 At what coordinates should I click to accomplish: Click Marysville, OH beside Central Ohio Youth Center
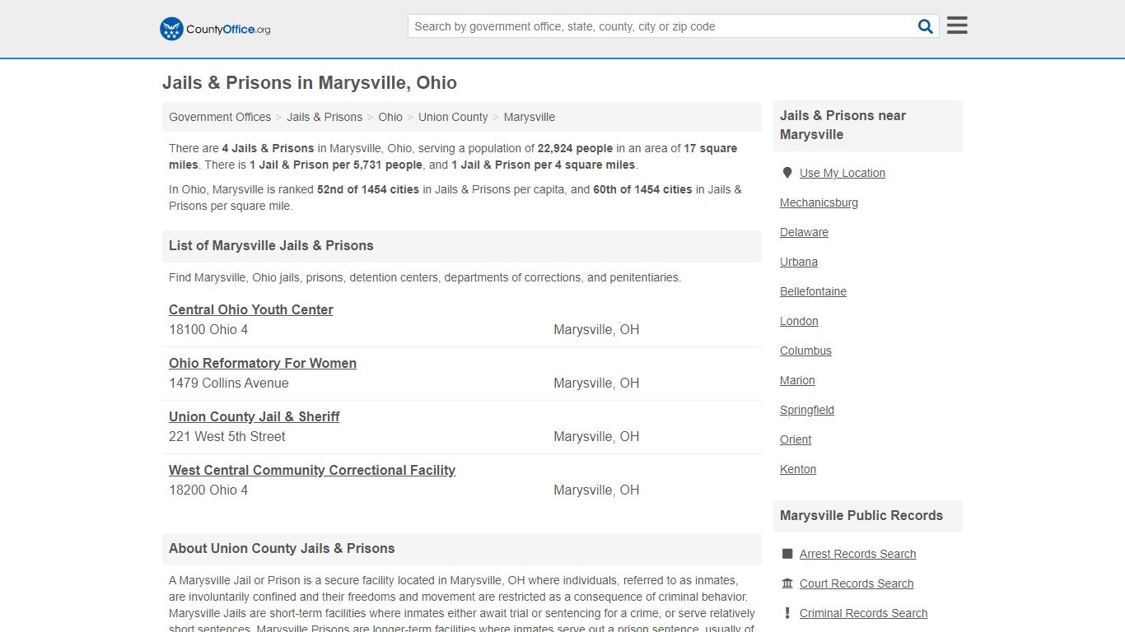[x=596, y=329]
